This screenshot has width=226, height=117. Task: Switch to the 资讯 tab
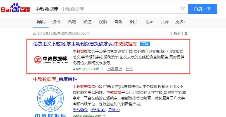coord(56,22)
